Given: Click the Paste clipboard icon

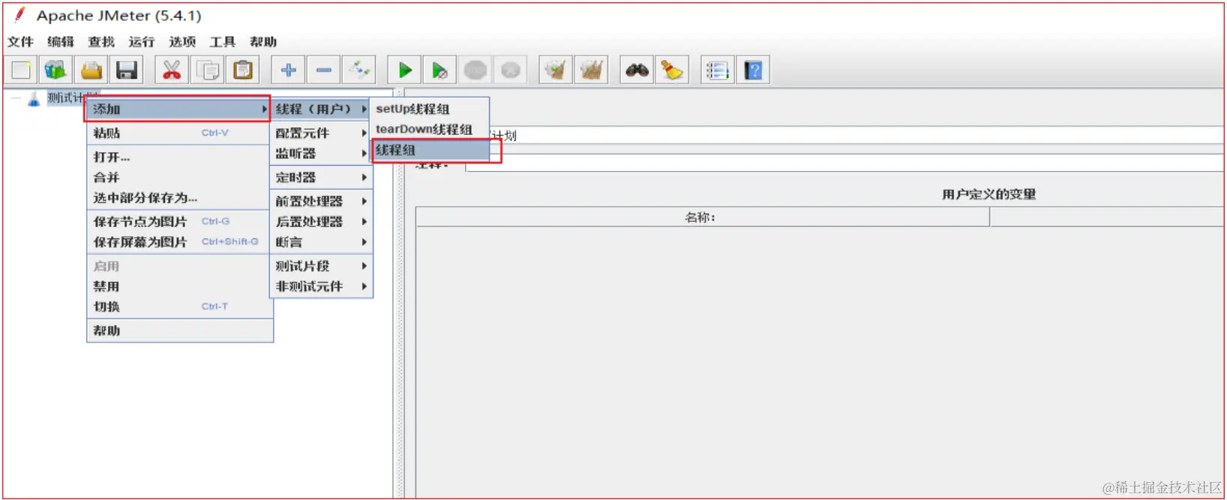Looking at the screenshot, I should [x=243, y=70].
